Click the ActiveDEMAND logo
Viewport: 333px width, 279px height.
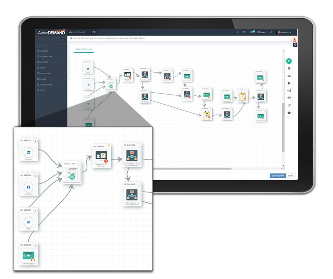(51, 32)
